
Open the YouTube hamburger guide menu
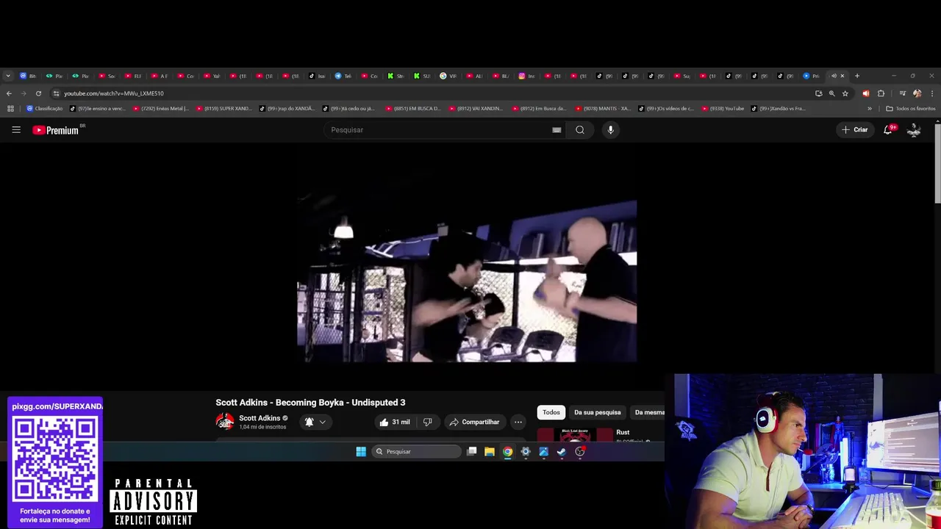point(16,130)
